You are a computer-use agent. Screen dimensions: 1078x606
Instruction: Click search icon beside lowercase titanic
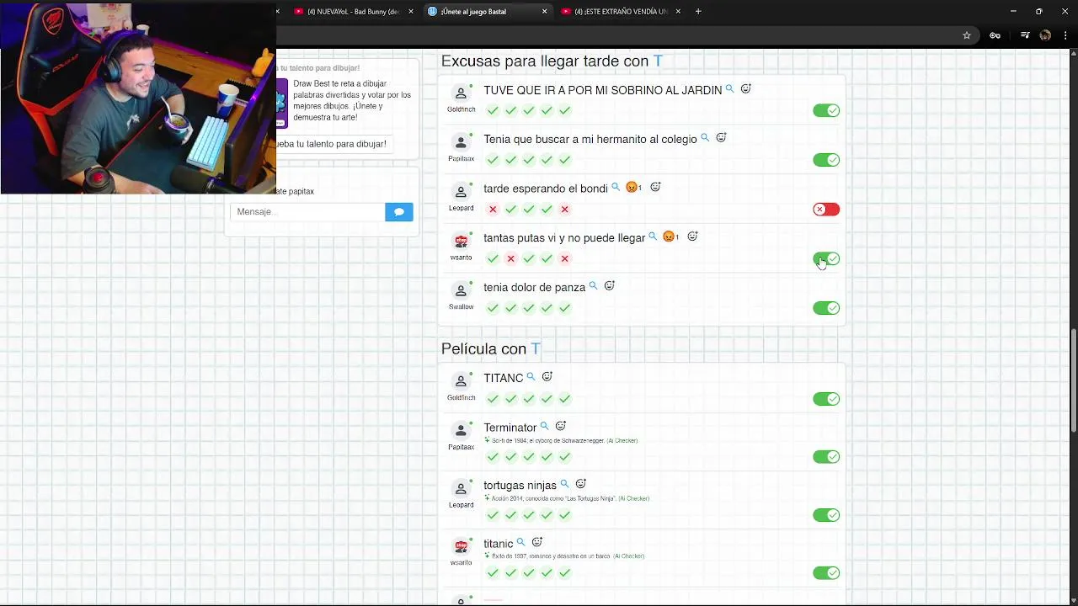tap(520, 542)
